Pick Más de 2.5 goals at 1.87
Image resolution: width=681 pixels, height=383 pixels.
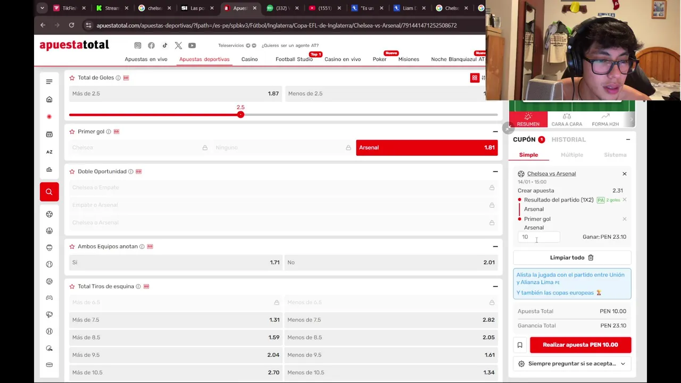tap(175, 94)
